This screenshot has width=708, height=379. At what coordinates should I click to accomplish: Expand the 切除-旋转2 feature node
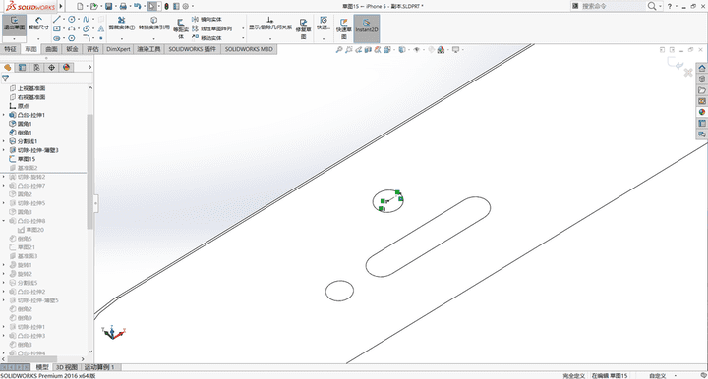[4, 177]
